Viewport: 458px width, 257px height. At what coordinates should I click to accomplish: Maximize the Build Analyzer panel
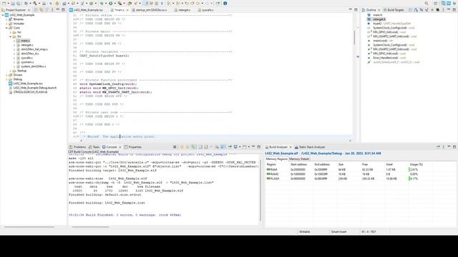[454, 147]
